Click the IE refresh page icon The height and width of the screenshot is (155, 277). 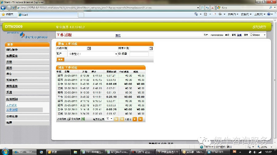pos(207,7)
